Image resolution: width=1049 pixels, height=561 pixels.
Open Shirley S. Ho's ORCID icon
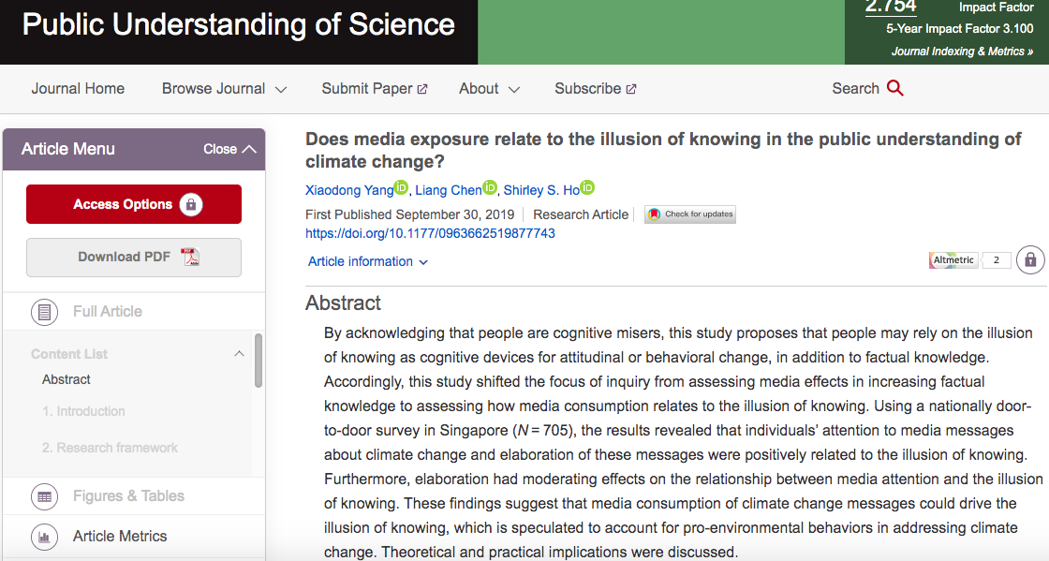[587, 188]
